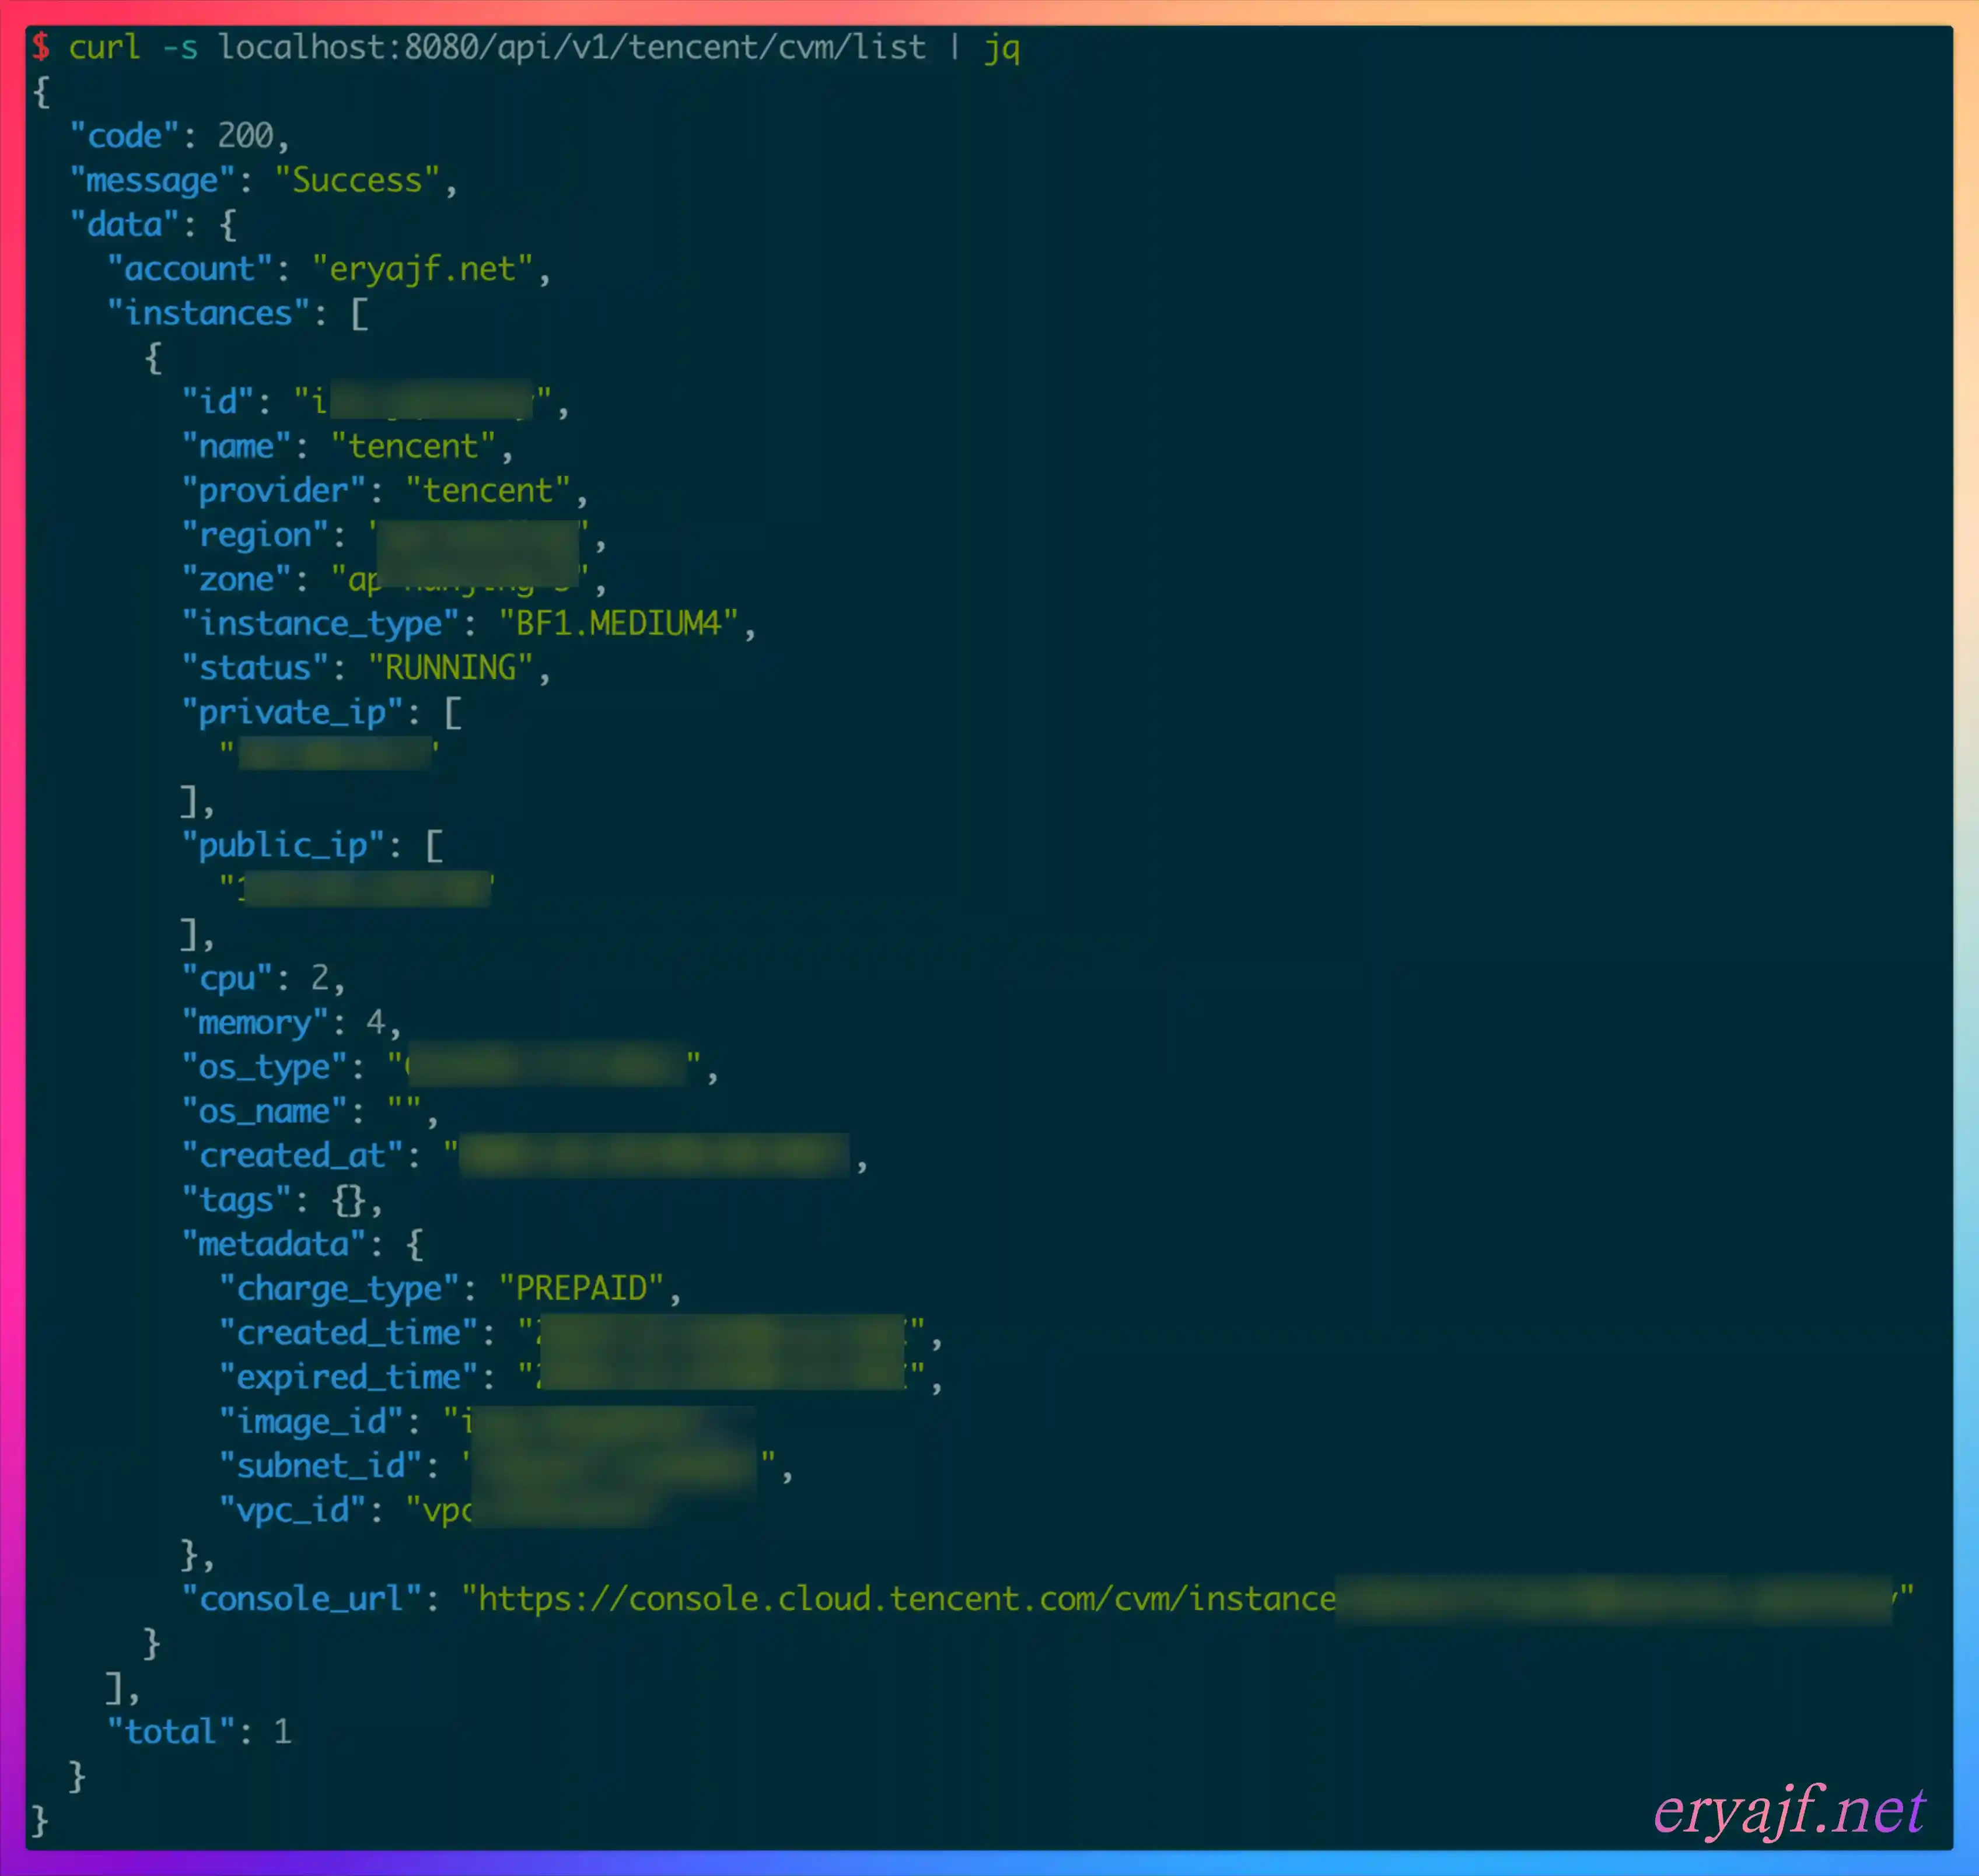The image size is (1979, 1876).
Task: Click the "memory" key
Action: [x=254, y=1022]
